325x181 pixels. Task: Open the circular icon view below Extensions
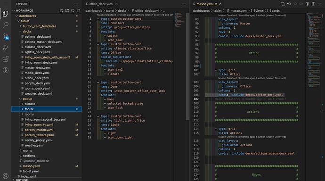click(6, 70)
